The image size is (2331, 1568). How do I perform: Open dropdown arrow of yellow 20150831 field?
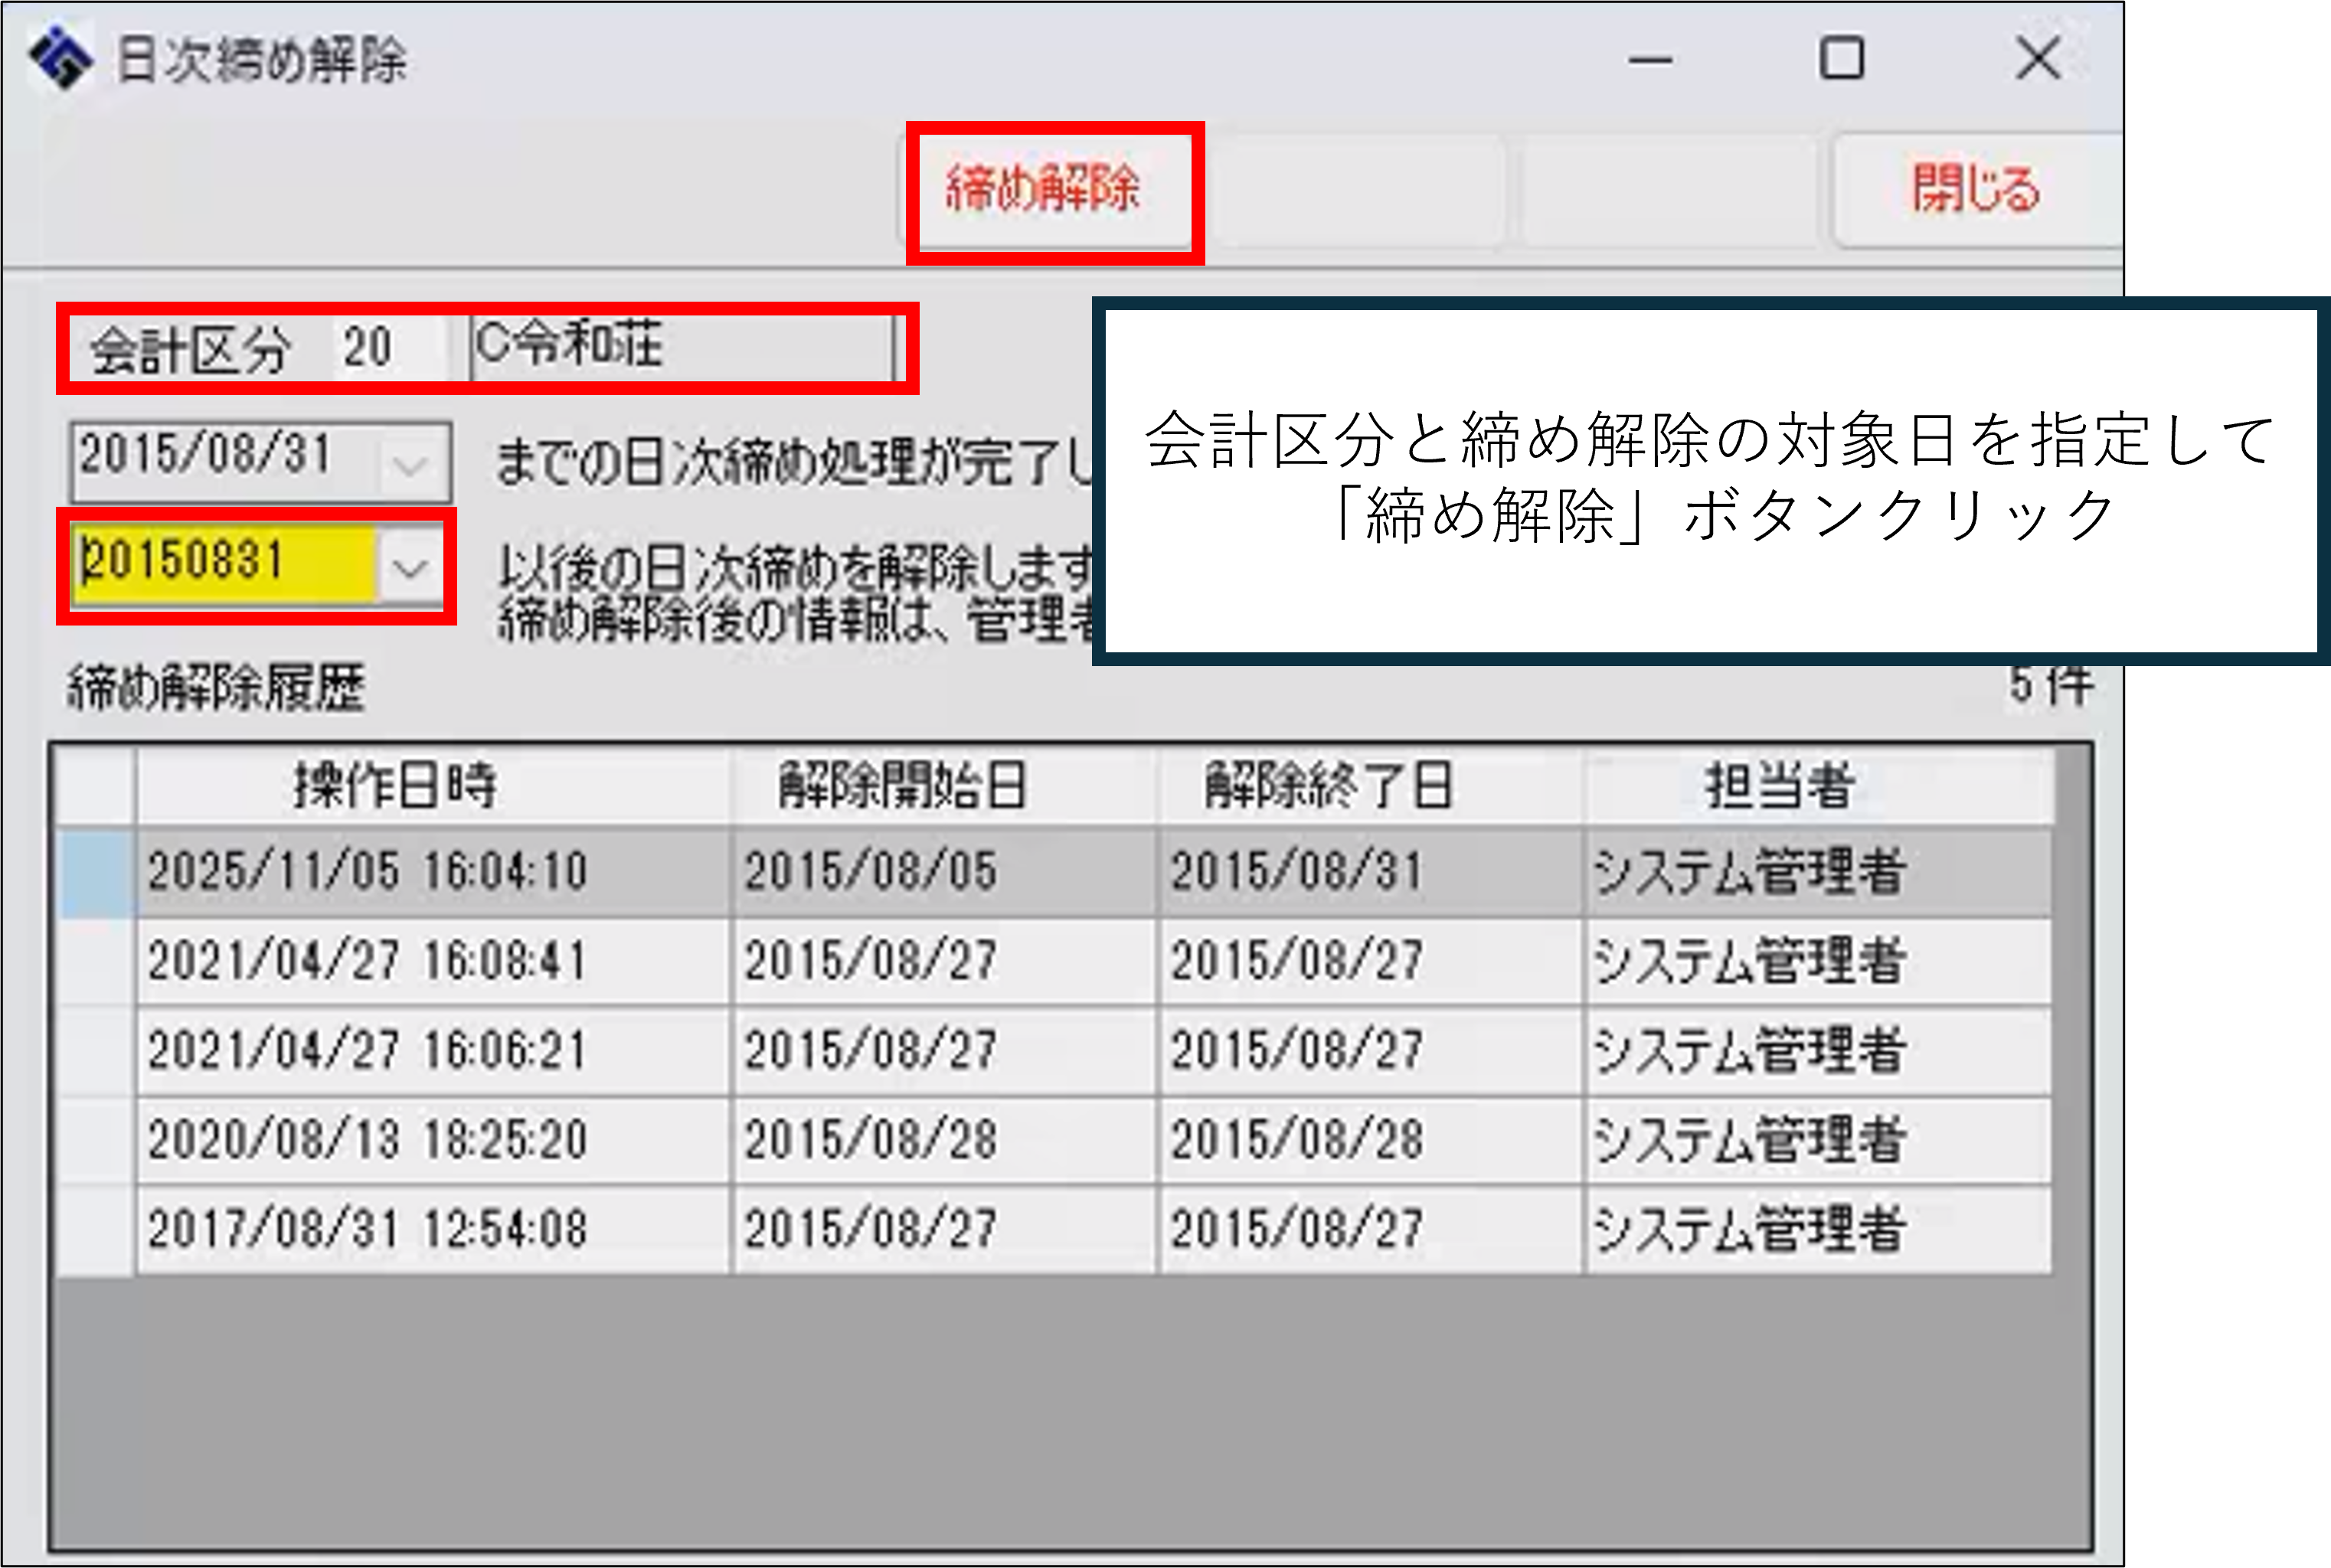[x=410, y=568]
